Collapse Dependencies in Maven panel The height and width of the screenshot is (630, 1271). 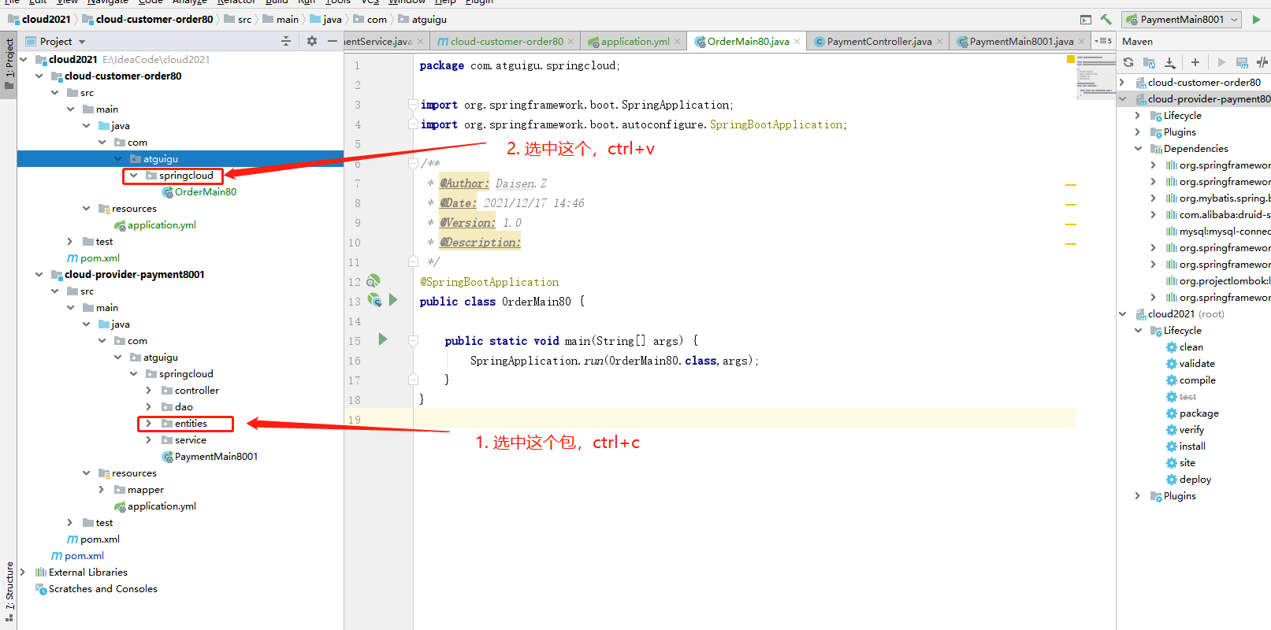pyautogui.click(x=1138, y=149)
